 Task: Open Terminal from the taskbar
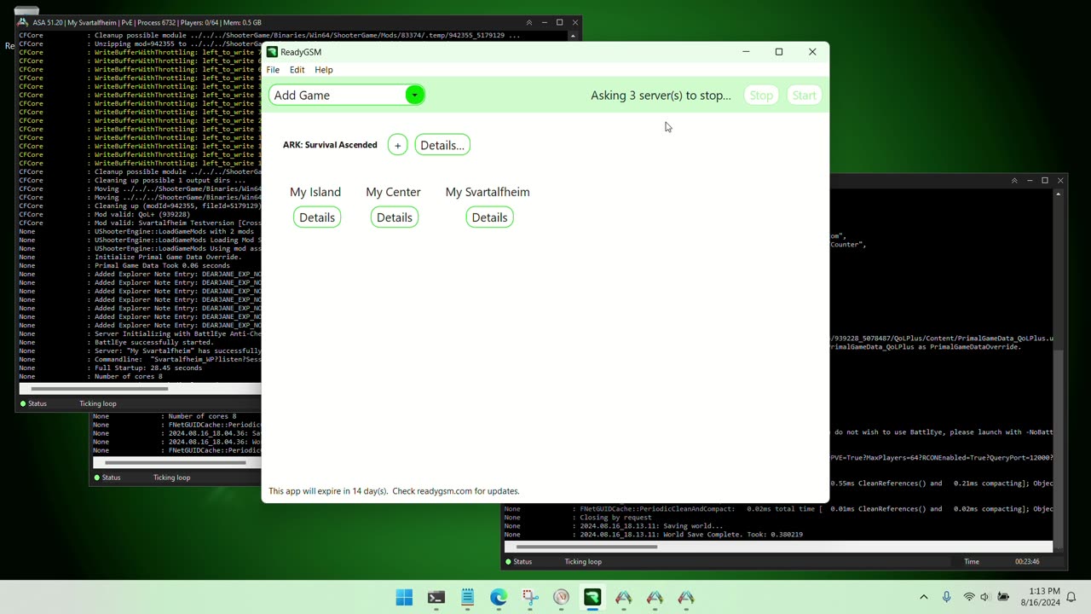click(436, 597)
